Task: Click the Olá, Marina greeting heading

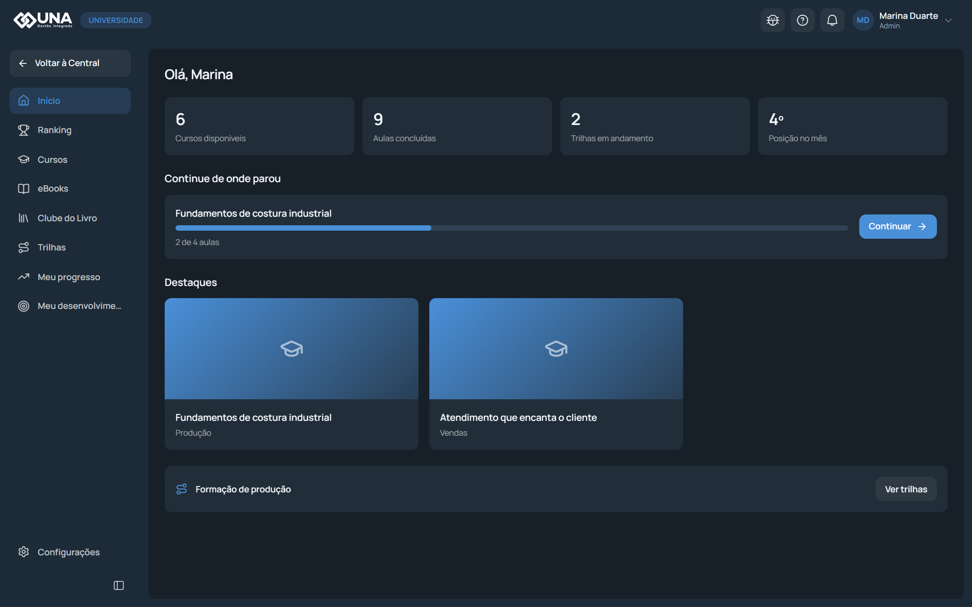Action: pyautogui.click(x=198, y=75)
